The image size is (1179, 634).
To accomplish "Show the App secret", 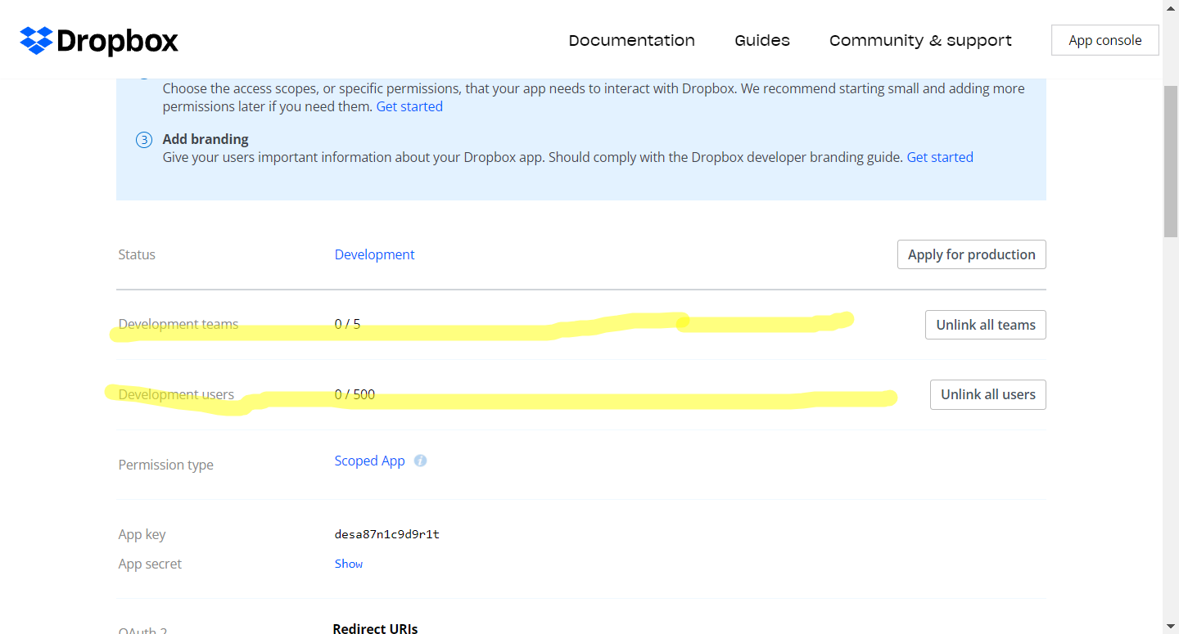I will coord(349,564).
